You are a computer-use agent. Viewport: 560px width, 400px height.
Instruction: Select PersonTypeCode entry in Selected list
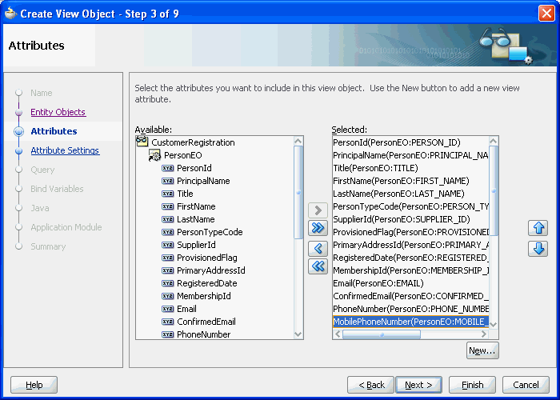410,206
